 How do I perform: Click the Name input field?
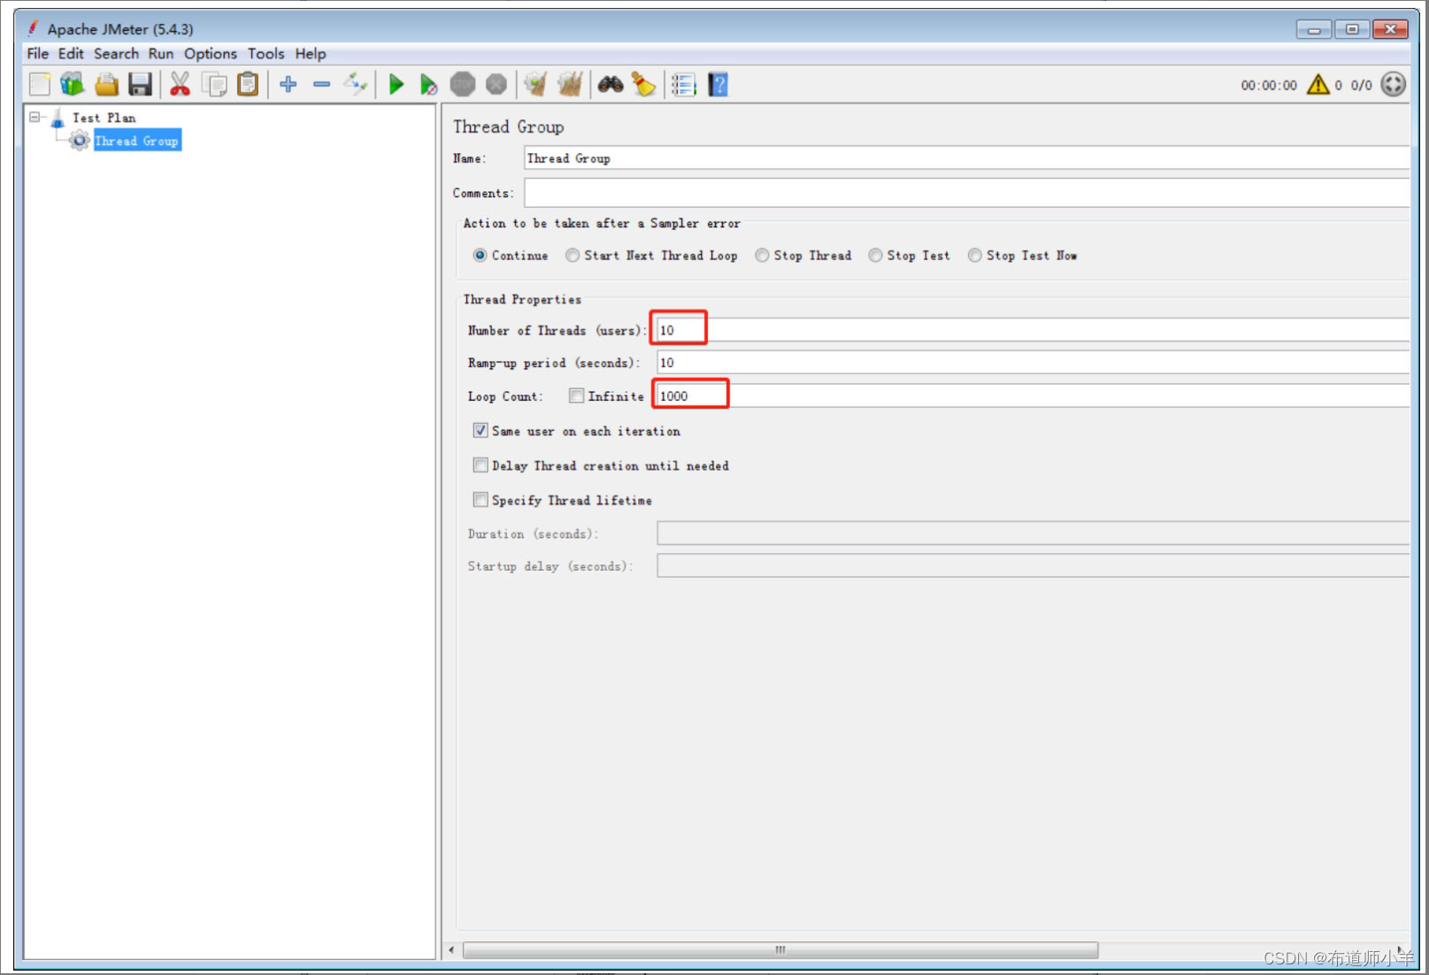point(966,158)
